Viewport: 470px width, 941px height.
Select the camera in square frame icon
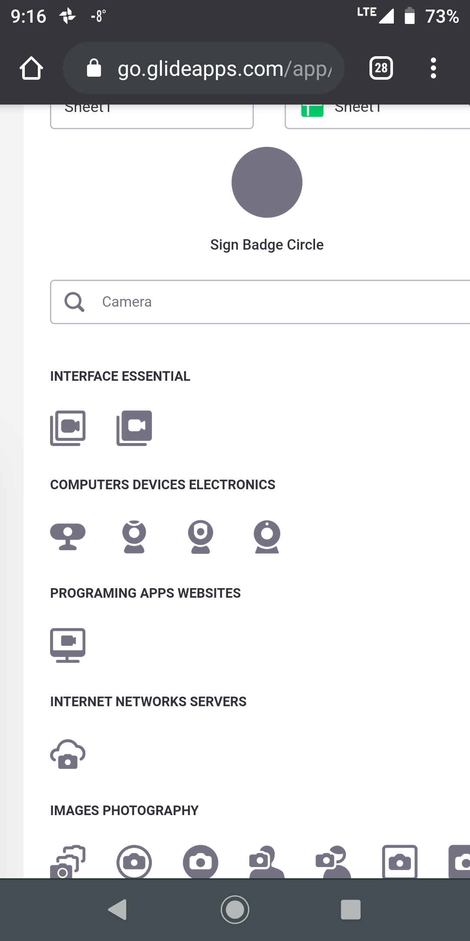click(399, 862)
